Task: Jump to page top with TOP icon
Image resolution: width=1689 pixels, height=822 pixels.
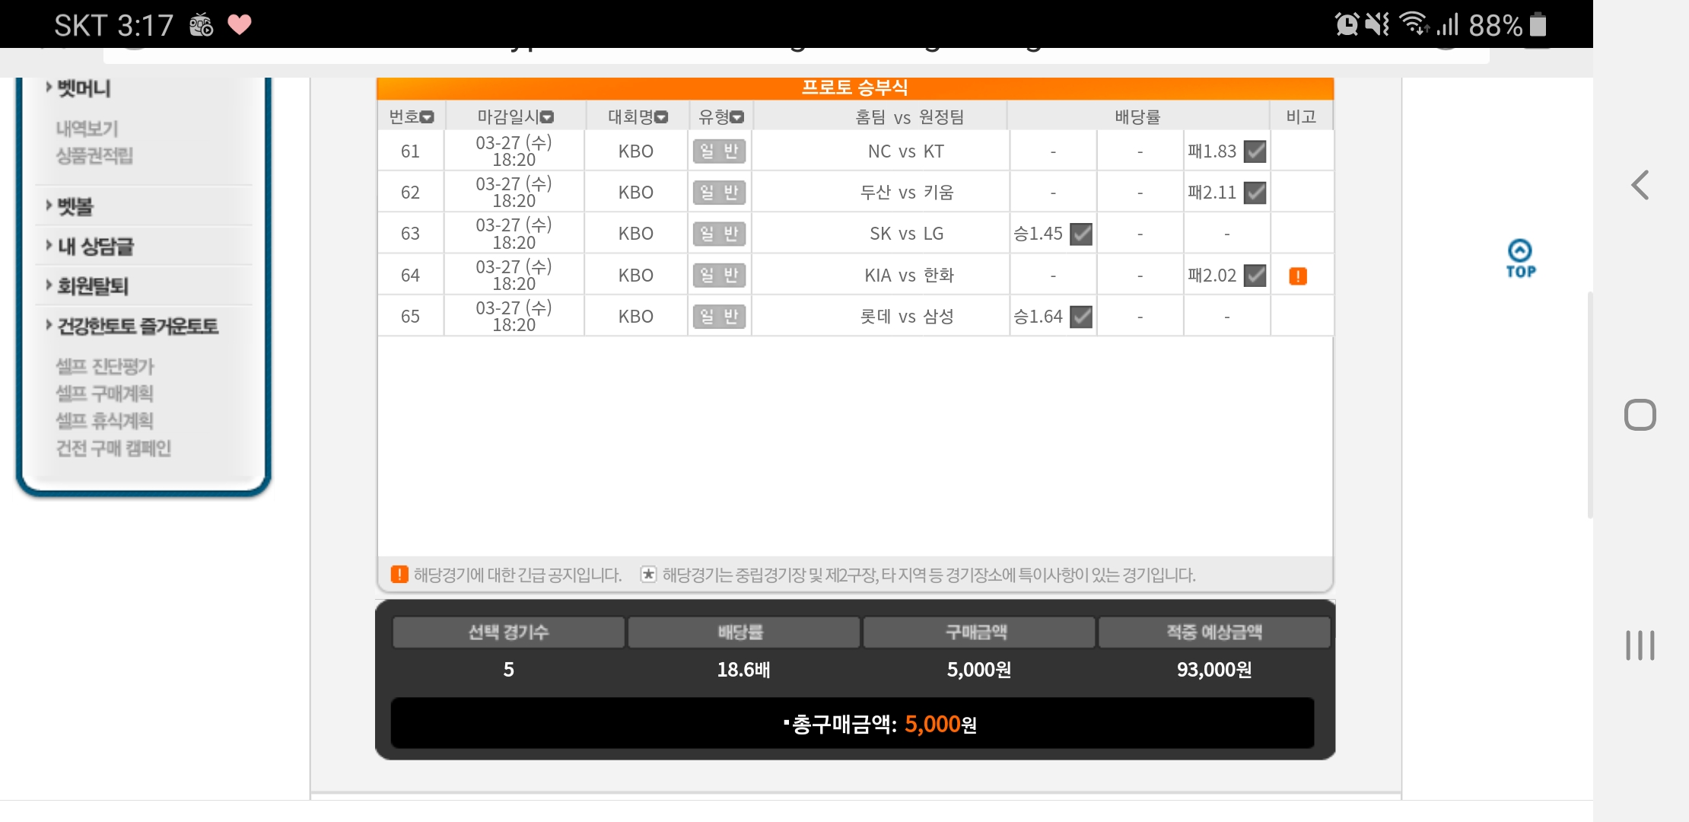Action: click(x=1520, y=259)
